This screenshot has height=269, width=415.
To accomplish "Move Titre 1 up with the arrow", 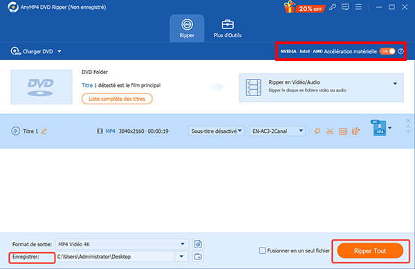I will coord(408,127).
